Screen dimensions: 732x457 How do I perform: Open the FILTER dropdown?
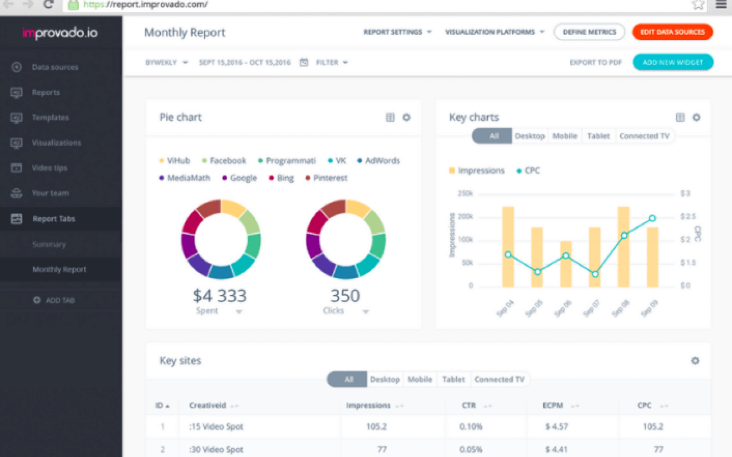(332, 62)
